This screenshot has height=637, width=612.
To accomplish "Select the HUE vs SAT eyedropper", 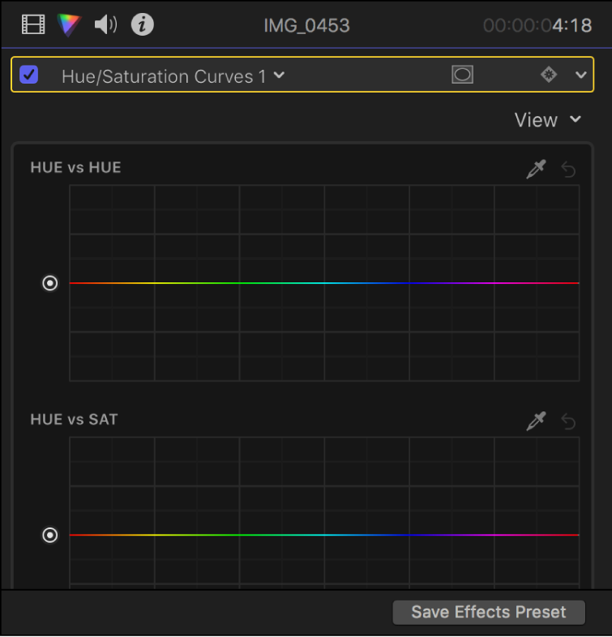I will (536, 421).
